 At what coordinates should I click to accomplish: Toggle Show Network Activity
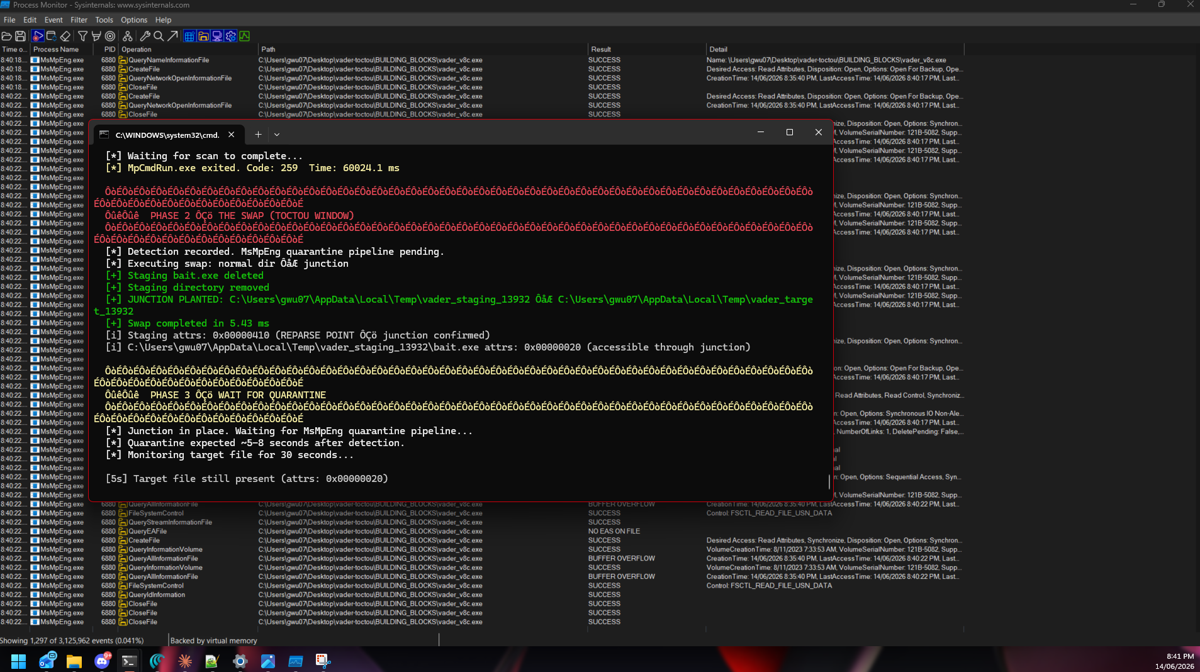pos(217,36)
